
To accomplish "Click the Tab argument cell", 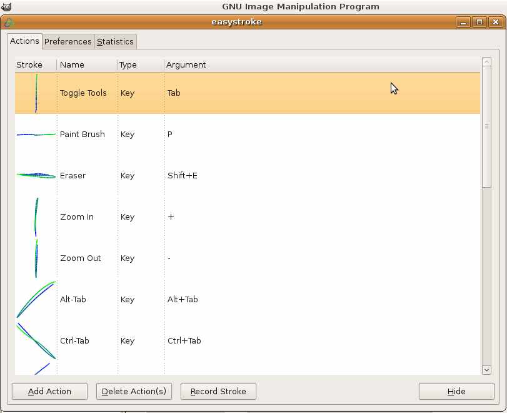I will coord(174,93).
